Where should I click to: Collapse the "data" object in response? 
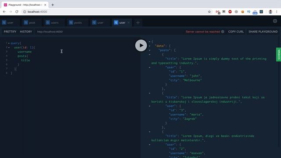tap(149, 46)
